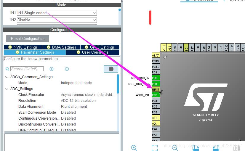
Task: Select the Independent mode value
Action: pyautogui.click(x=76, y=83)
